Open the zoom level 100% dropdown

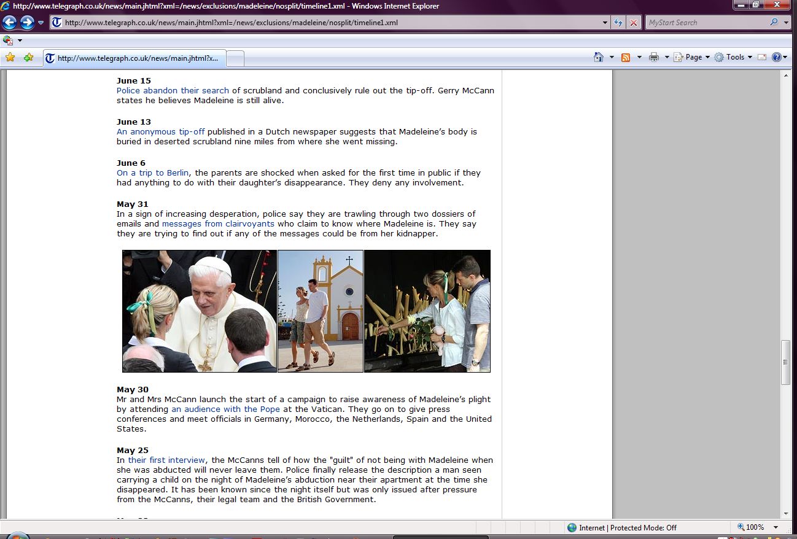tap(776, 527)
